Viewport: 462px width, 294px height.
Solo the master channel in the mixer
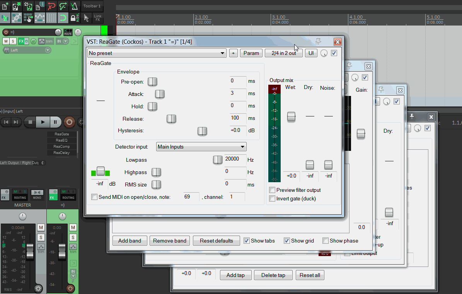(x=41, y=238)
